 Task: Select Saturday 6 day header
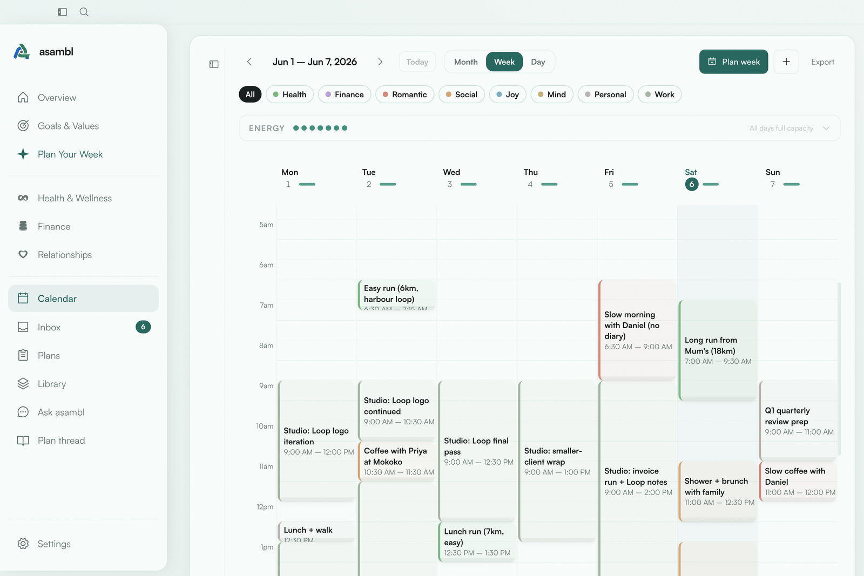[702, 179]
